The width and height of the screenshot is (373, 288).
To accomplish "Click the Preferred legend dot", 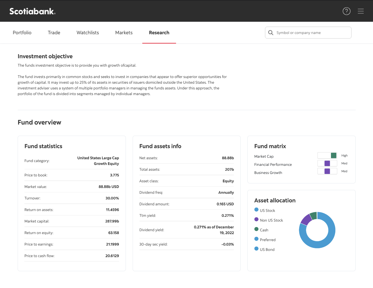I will pos(256,239).
